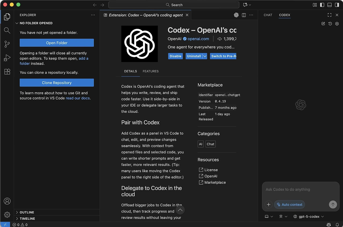Open Explorer views and more actions ellipsis
Screen dimensions: 343x227
click(x=93, y=15)
